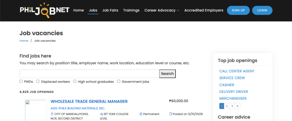Enable the PWDs checkbox
Viewport: 292px width, 121px height.
coord(21,81)
